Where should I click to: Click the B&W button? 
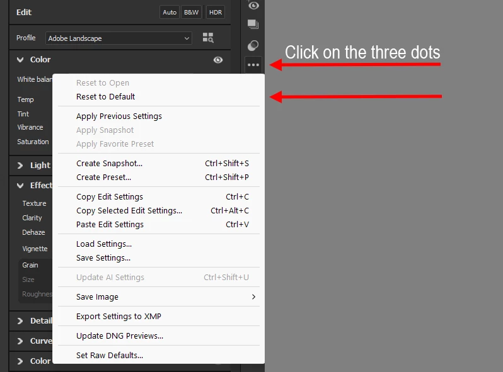191,13
